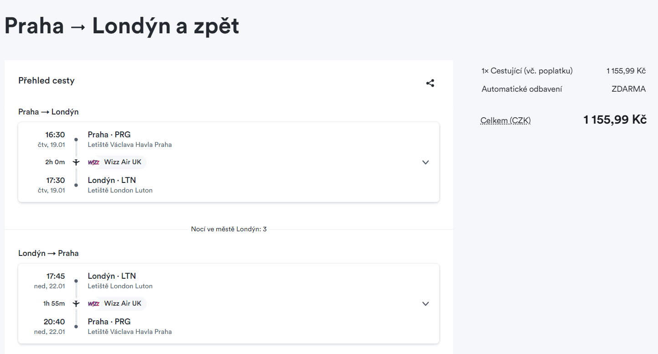Click the Přehled cesty section title
658x354 pixels.
[x=46, y=81]
